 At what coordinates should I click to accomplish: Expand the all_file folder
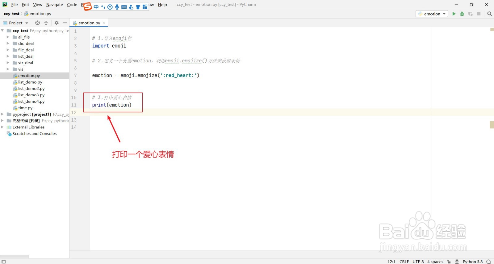(8, 37)
